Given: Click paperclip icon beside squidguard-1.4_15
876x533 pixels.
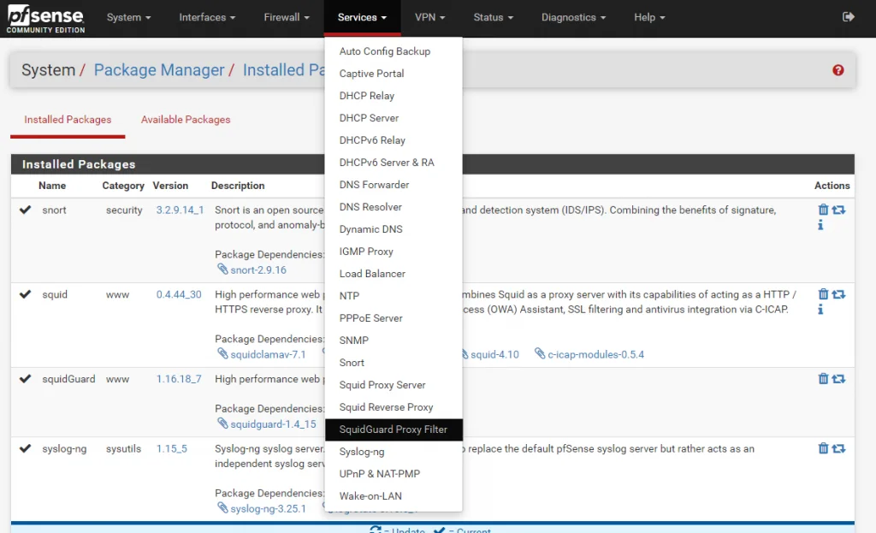Looking at the screenshot, I should 222,423.
